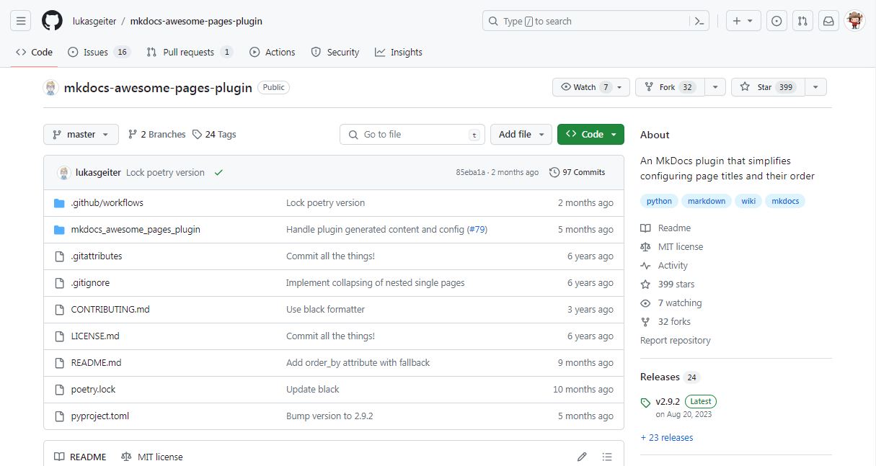Screen dimensions: 876x466
Task: Open the hamburger navigation menu
Action: pos(21,21)
